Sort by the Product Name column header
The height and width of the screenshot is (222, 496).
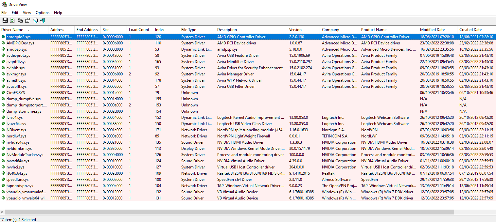pyautogui.click(x=389, y=30)
